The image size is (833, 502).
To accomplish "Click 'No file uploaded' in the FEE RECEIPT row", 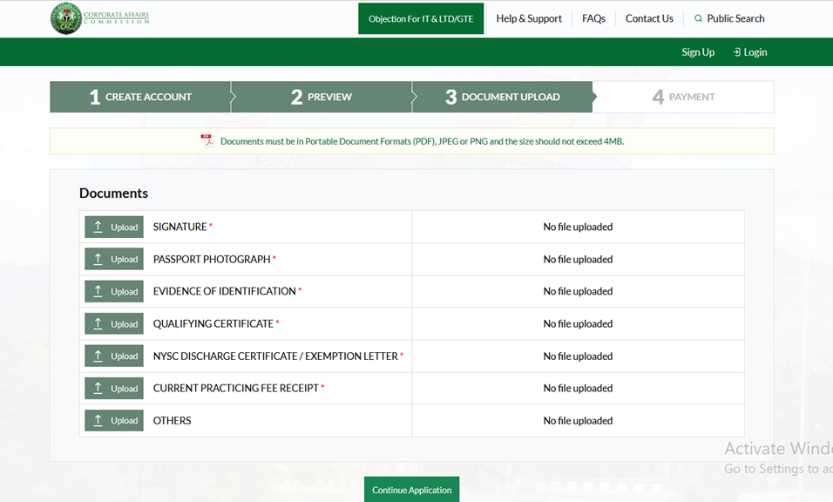I will tap(578, 389).
